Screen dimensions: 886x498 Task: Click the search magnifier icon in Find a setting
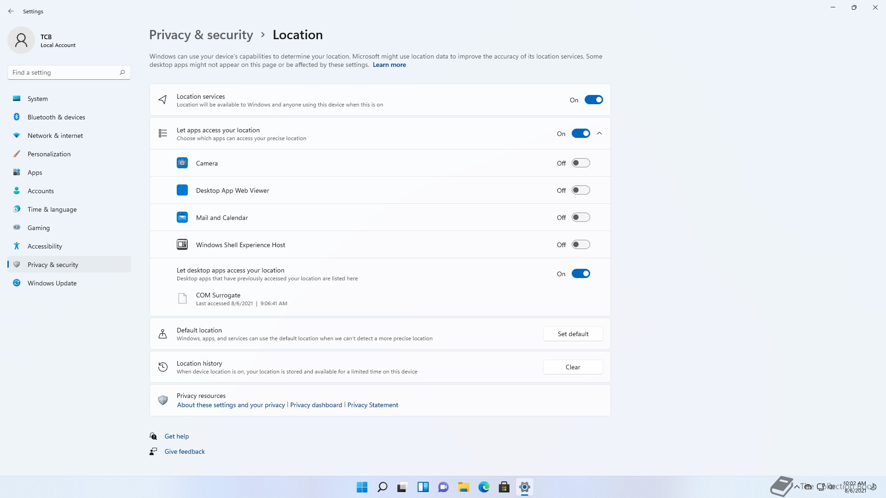(122, 72)
